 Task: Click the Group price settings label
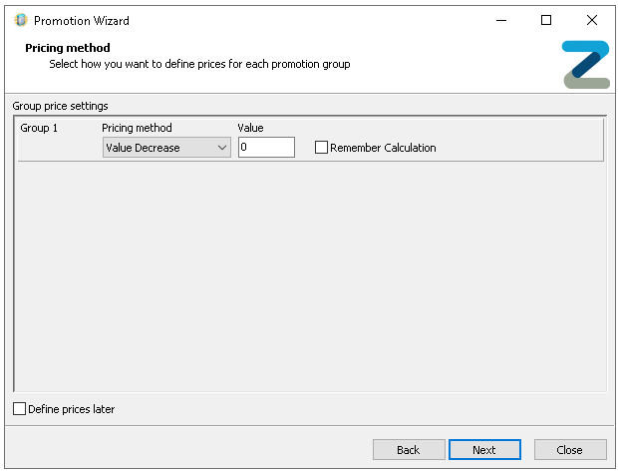coord(60,106)
